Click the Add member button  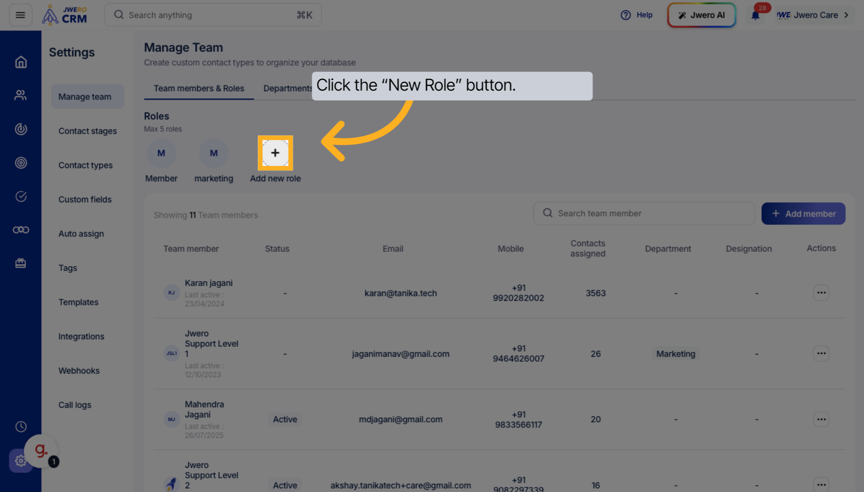pos(803,214)
